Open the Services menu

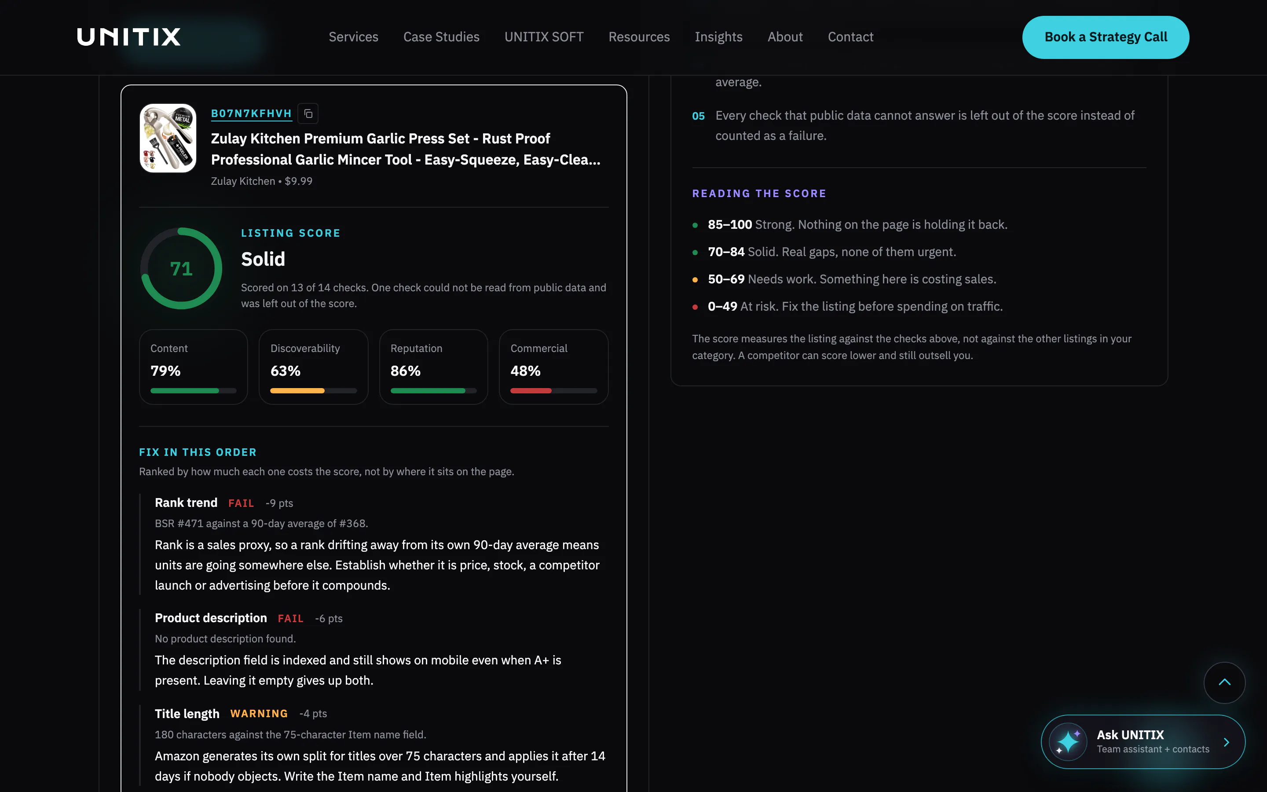click(x=353, y=37)
